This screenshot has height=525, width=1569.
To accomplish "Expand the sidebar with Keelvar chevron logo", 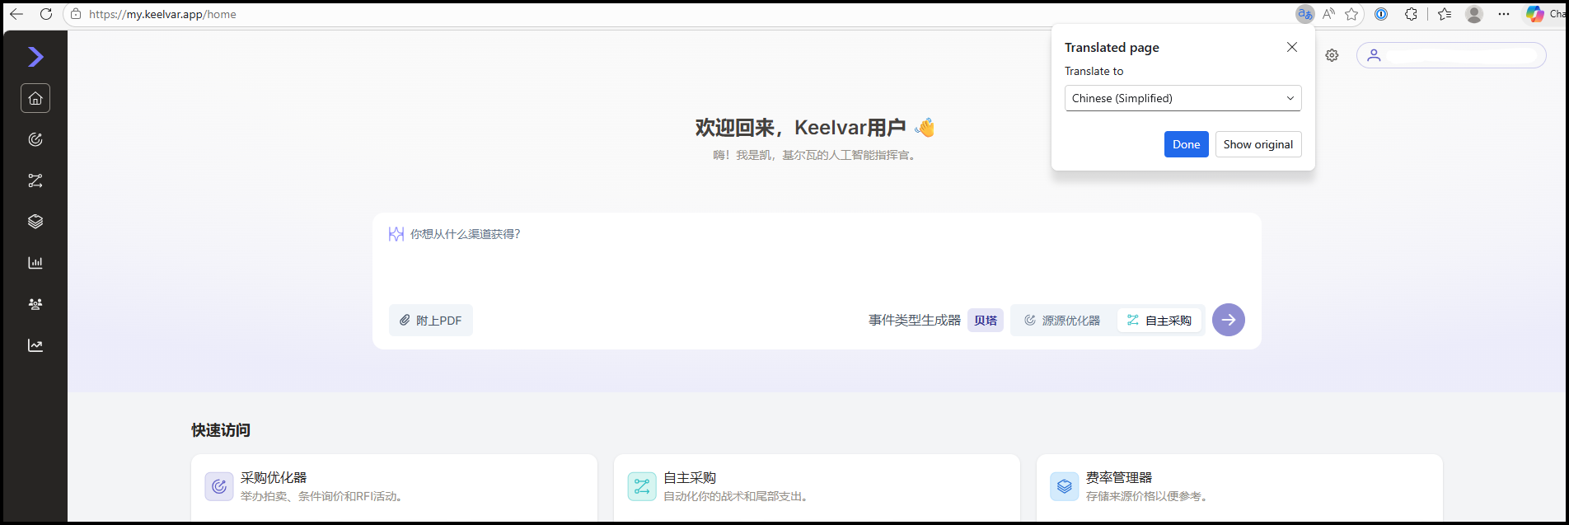I will (35, 57).
